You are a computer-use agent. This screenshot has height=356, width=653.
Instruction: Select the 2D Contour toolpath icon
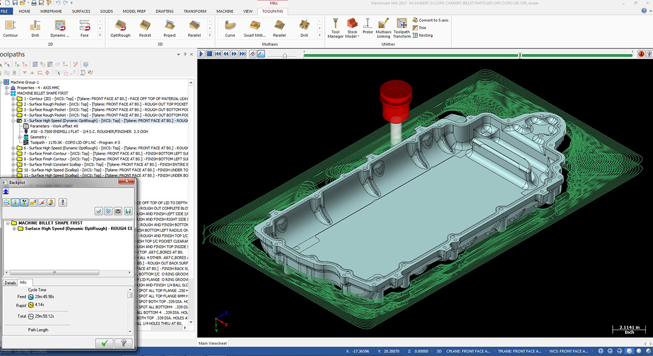(10, 28)
